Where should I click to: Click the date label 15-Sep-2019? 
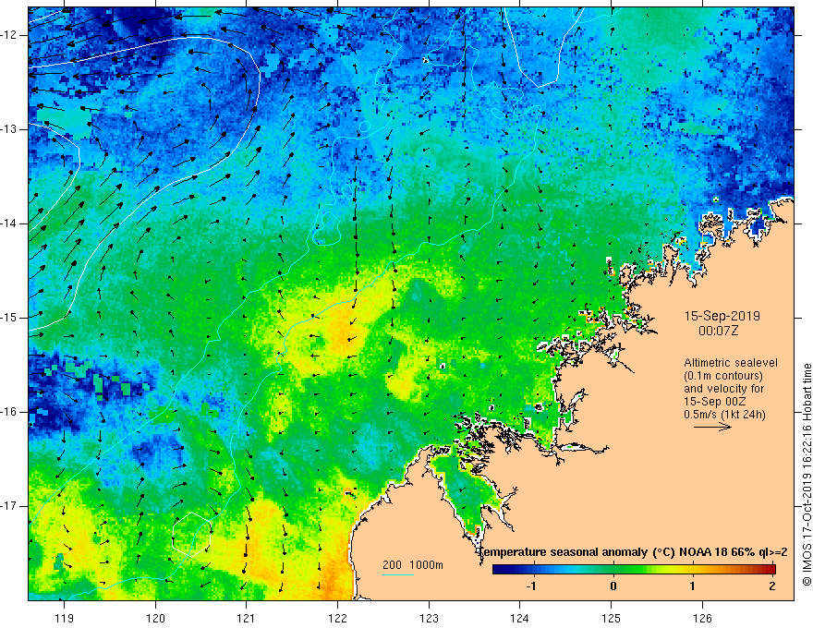click(x=722, y=316)
